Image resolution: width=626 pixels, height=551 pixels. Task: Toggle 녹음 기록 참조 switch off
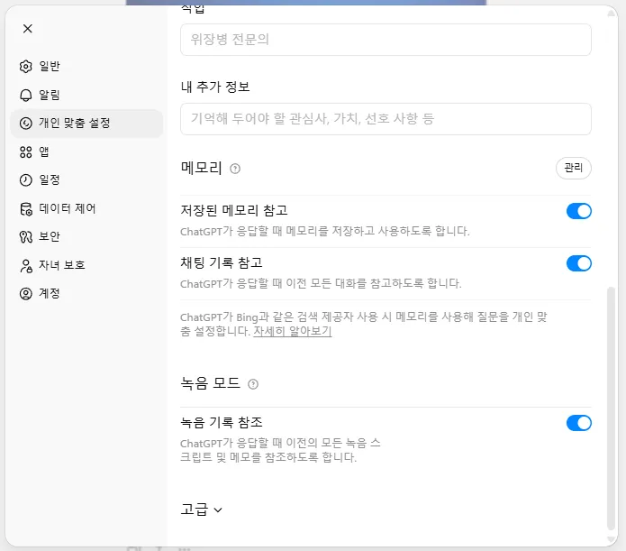click(x=578, y=423)
